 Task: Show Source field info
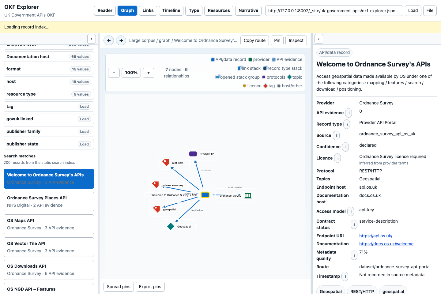point(336,135)
